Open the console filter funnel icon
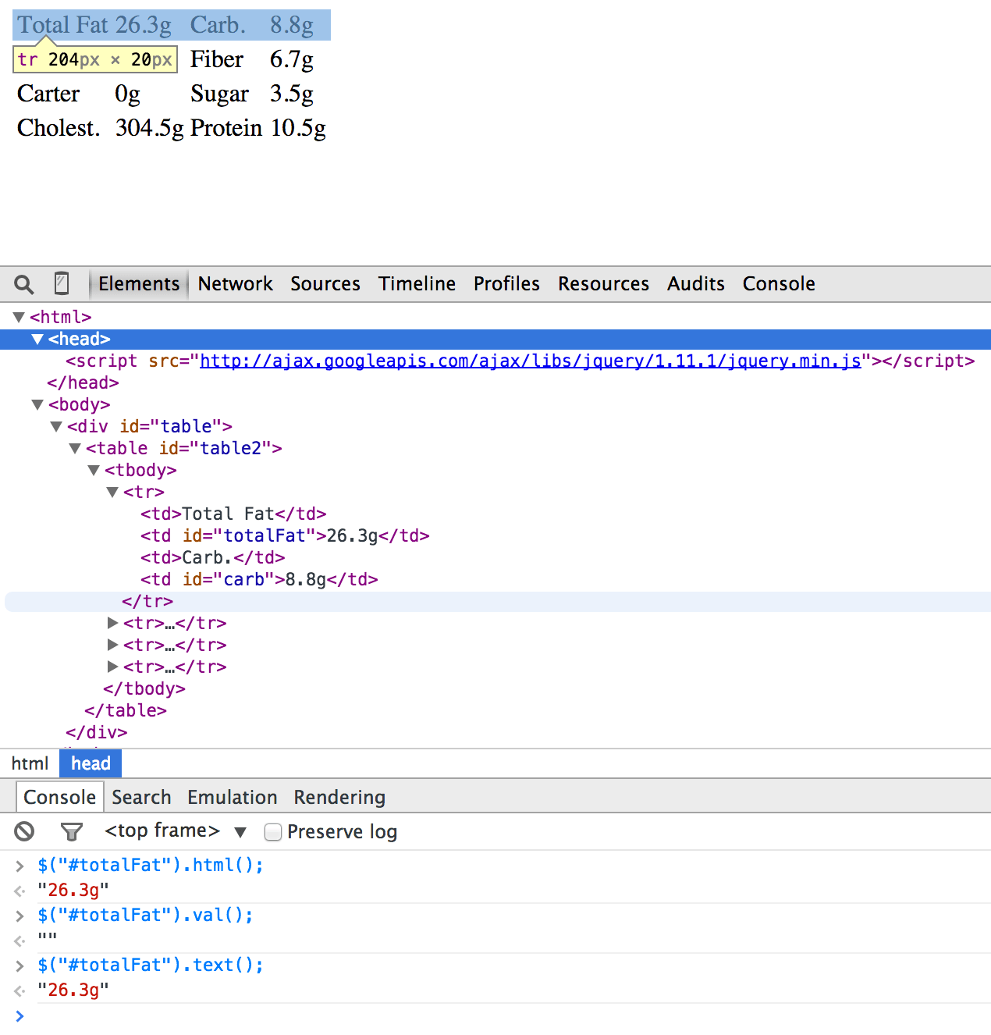The height and width of the screenshot is (1035, 991). point(72,832)
